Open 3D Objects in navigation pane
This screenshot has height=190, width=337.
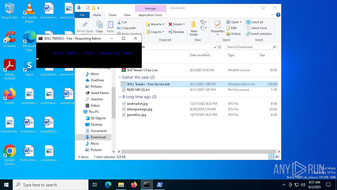coord(96,118)
